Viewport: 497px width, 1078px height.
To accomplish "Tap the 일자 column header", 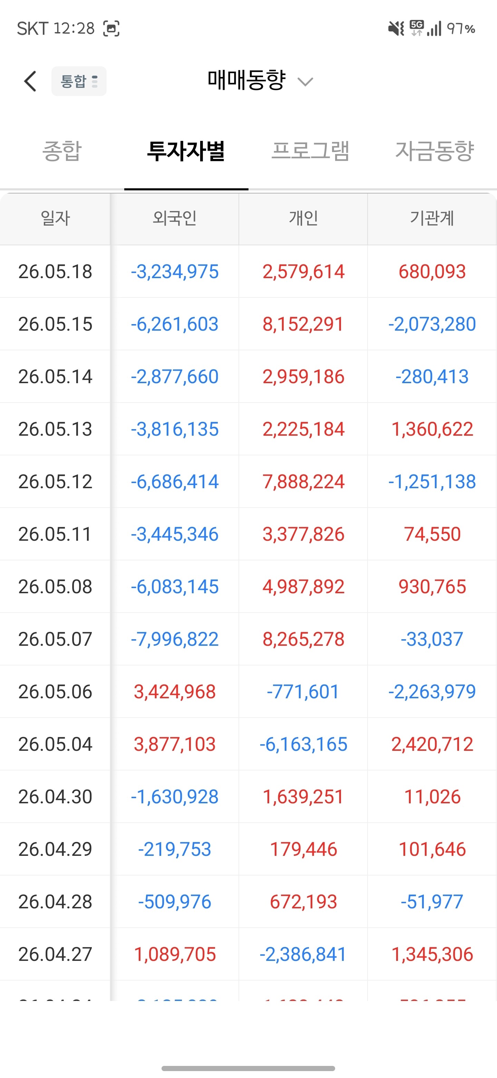I will pos(55,218).
